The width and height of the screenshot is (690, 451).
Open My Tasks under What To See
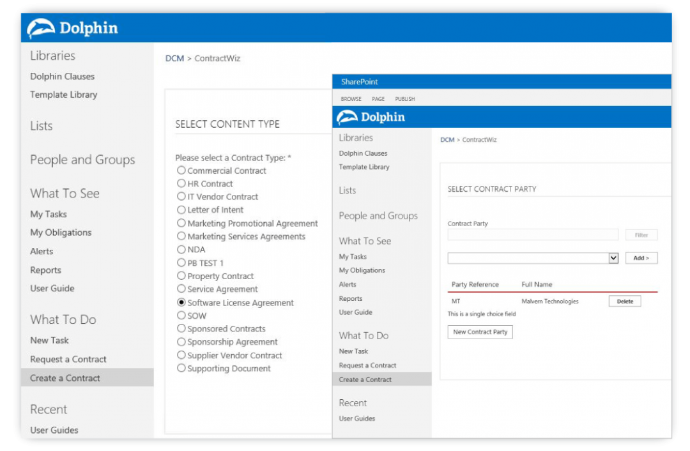point(47,214)
